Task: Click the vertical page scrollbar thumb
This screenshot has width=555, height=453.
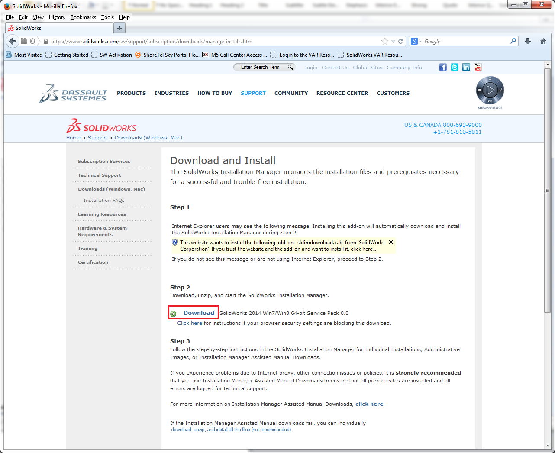Action: pyautogui.click(x=547, y=191)
